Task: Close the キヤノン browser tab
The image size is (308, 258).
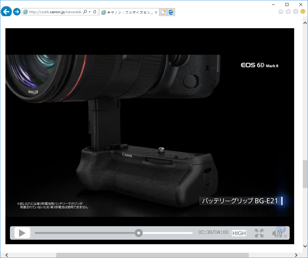Action: (x=156, y=12)
